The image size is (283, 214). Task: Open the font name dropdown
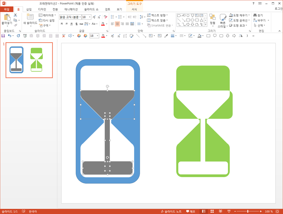(80, 17)
